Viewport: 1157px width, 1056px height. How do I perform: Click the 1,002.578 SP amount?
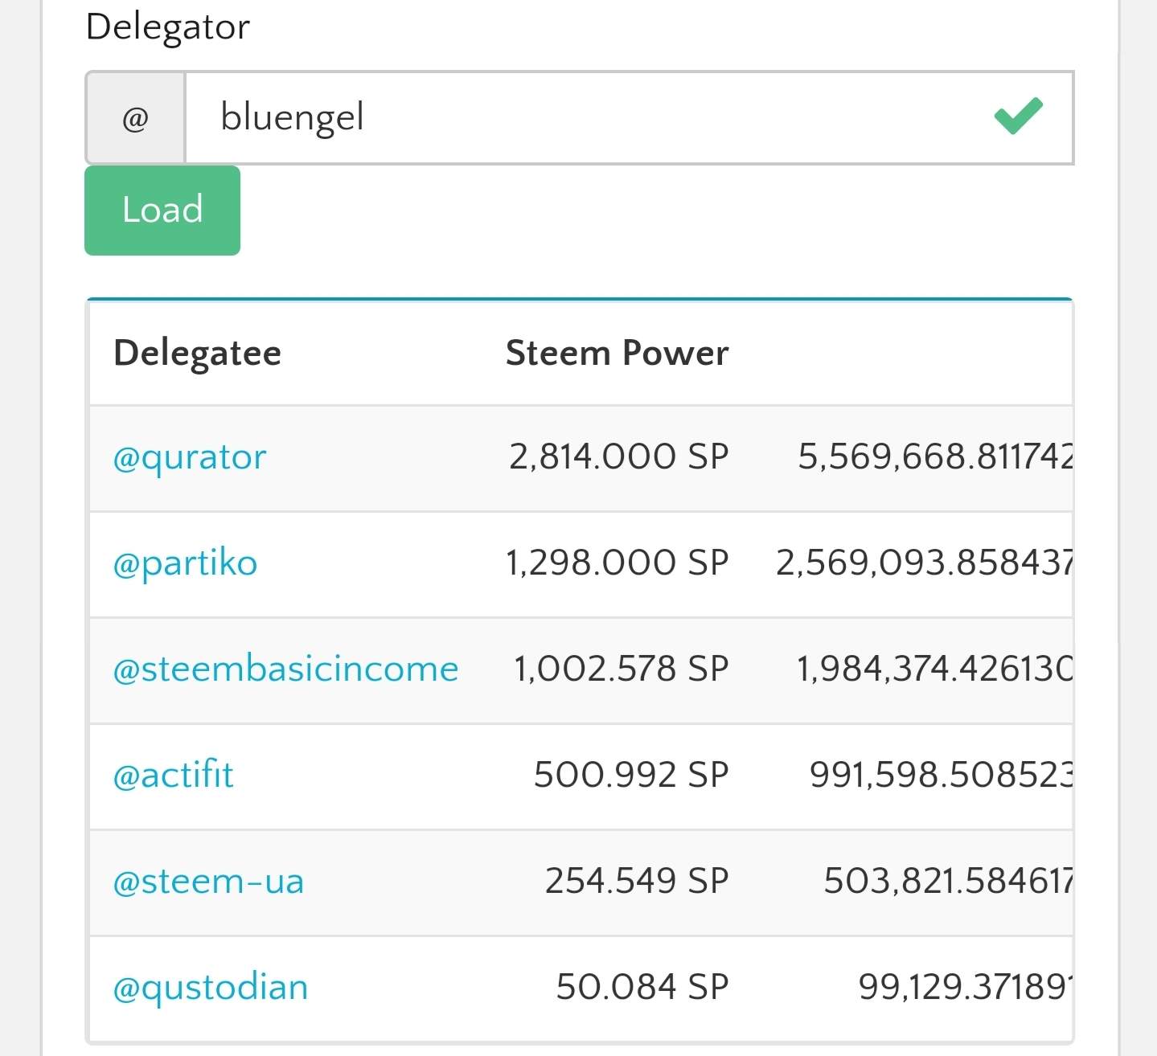[621, 669]
